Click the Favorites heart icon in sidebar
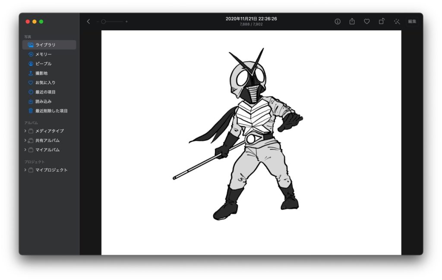The width and height of the screenshot is (442, 280). point(31,82)
